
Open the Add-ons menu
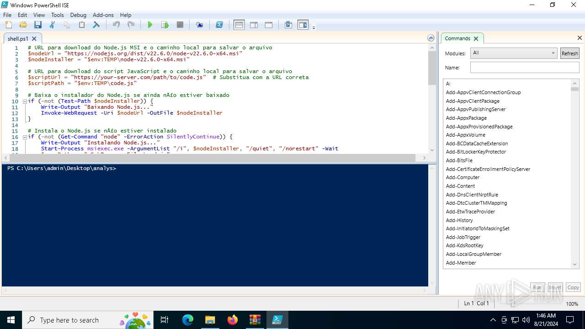[103, 15]
